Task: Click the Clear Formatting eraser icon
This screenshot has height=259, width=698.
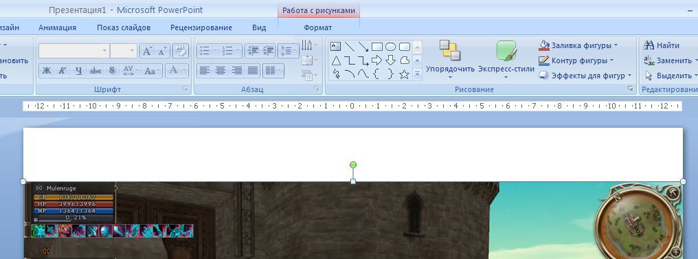Action: pyautogui.click(x=181, y=51)
